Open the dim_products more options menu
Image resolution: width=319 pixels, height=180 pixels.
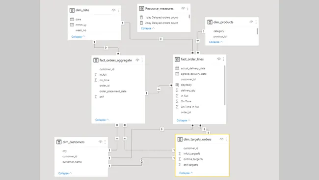pyautogui.click(x=256, y=22)
